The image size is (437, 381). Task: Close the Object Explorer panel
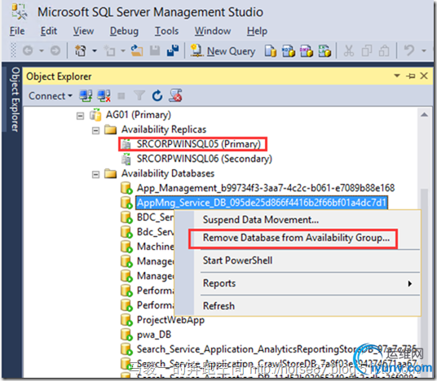(x=424, y=76)
